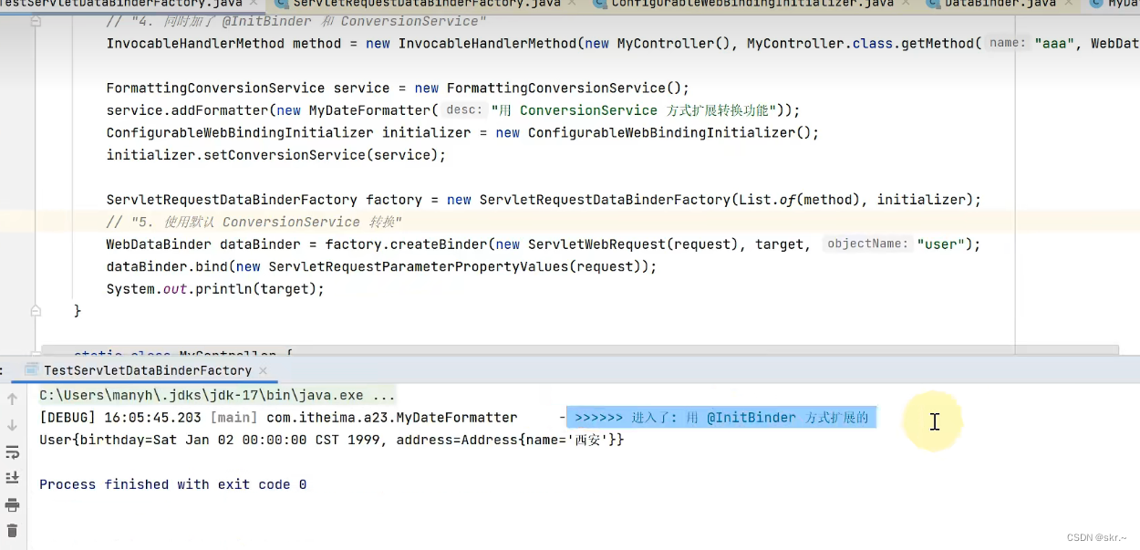
Task: Click the "desc:" parameter hint
Action: coord(464,110)
